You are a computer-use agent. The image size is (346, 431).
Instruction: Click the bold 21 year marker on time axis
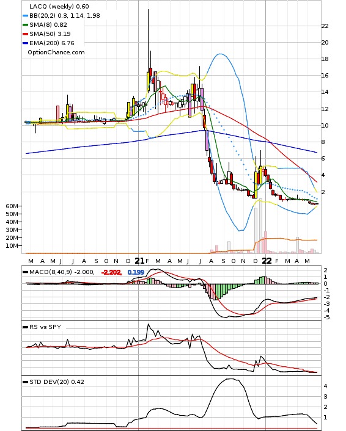(139, 261)
